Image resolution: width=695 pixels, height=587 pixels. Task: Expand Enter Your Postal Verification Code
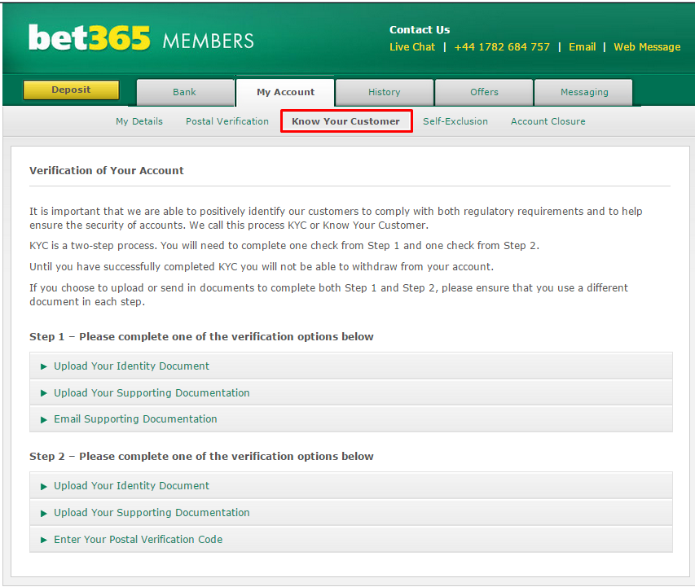(351, 539)
